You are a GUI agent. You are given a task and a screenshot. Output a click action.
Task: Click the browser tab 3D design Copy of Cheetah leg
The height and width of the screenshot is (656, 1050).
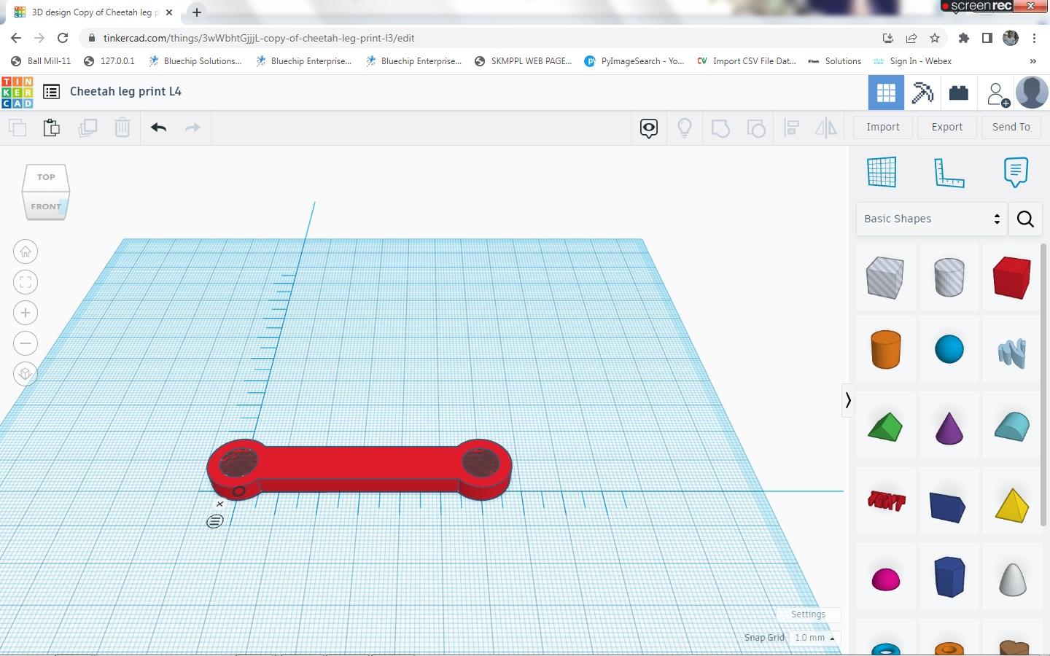[95, 12]
